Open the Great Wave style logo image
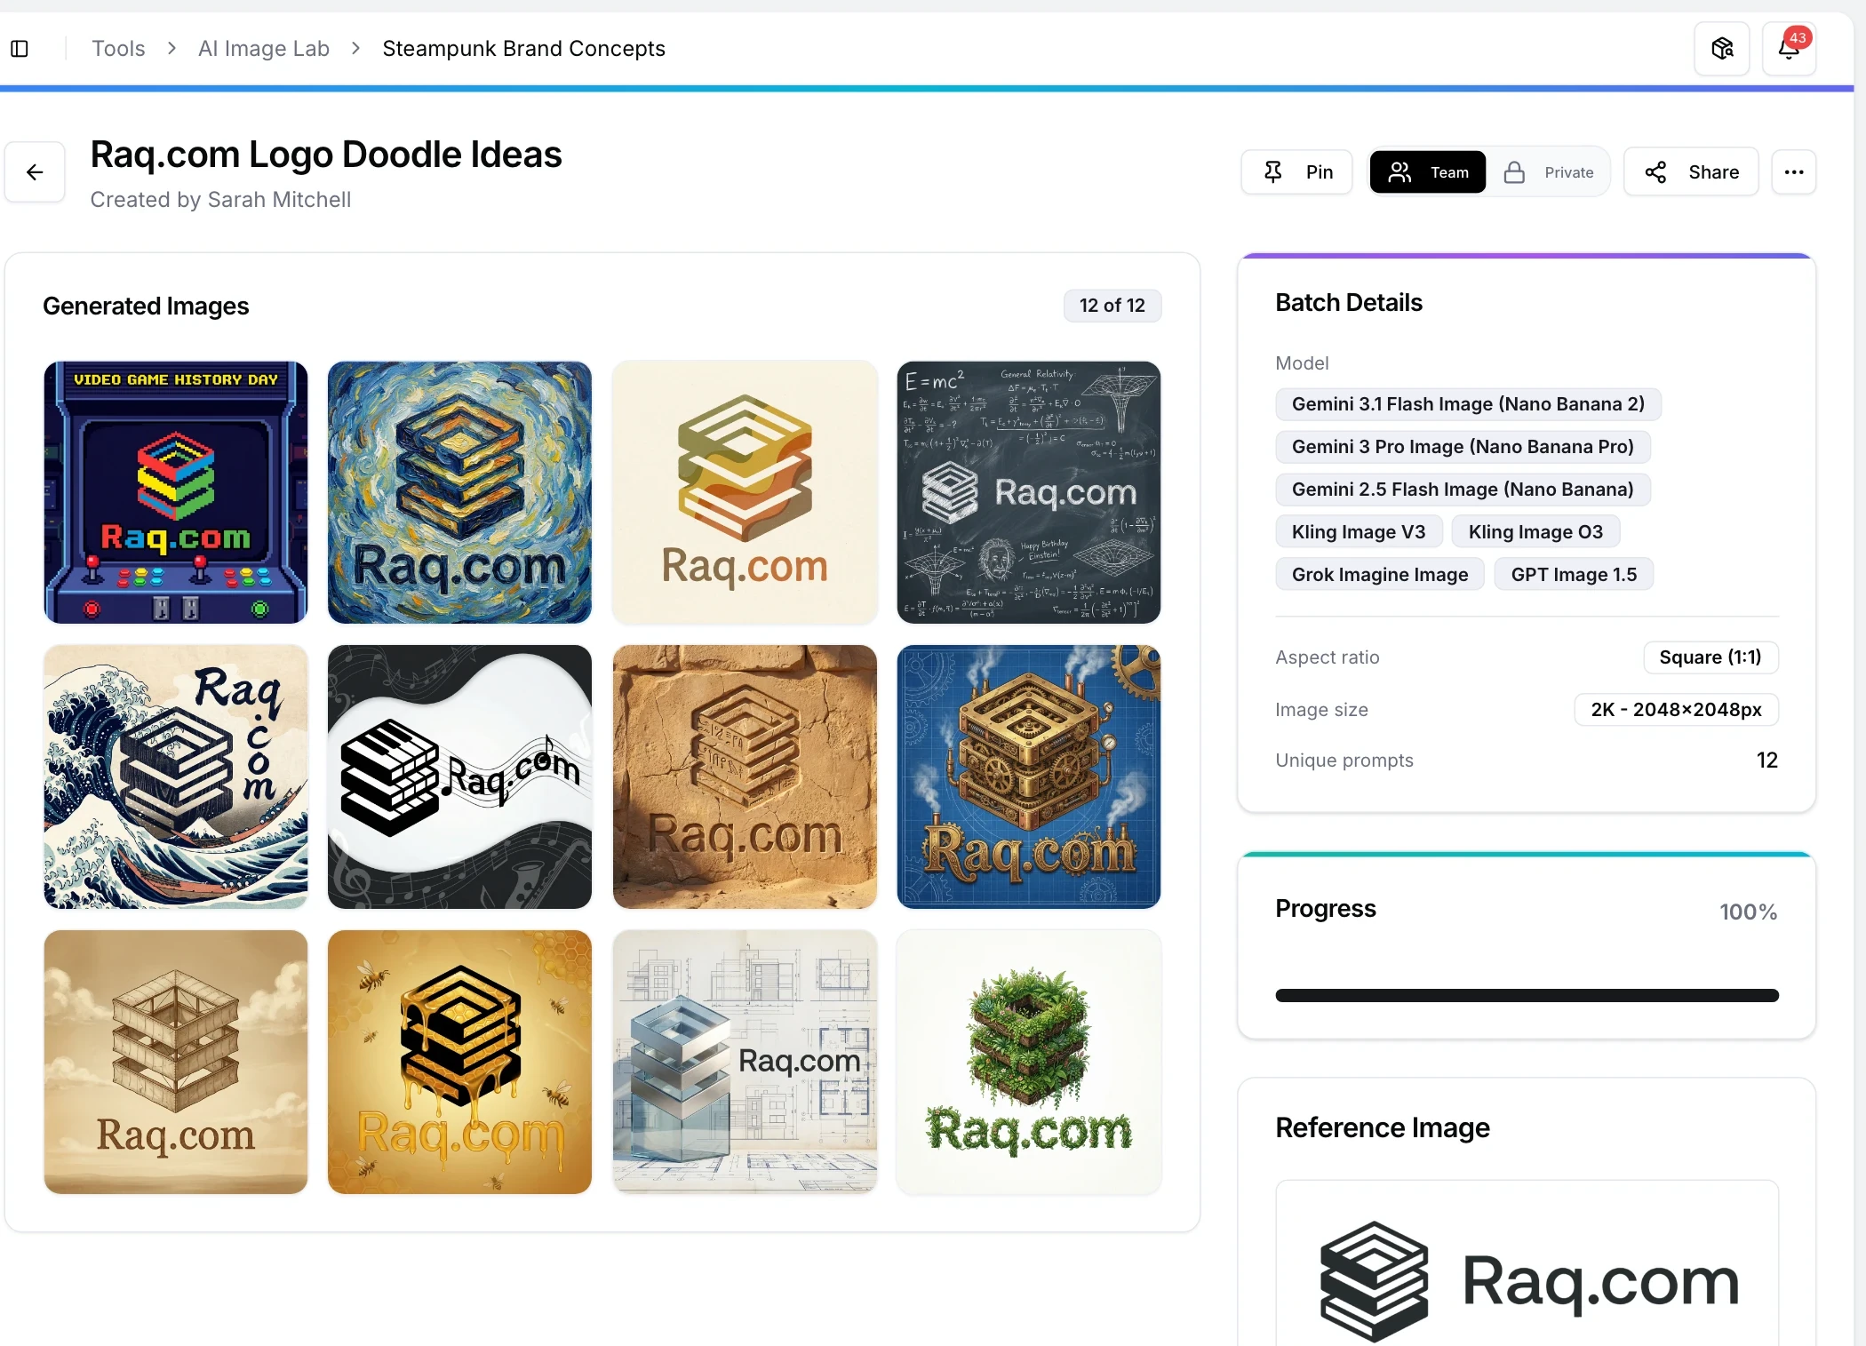1866x1346 pixels. tap(176, 777)
